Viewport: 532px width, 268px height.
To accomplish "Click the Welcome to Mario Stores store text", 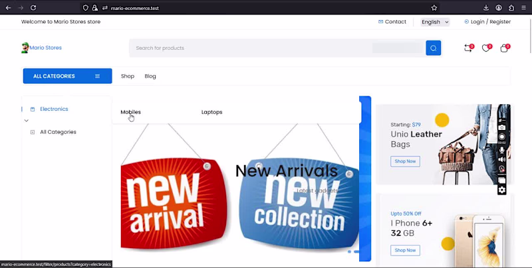I will (61, 22).
